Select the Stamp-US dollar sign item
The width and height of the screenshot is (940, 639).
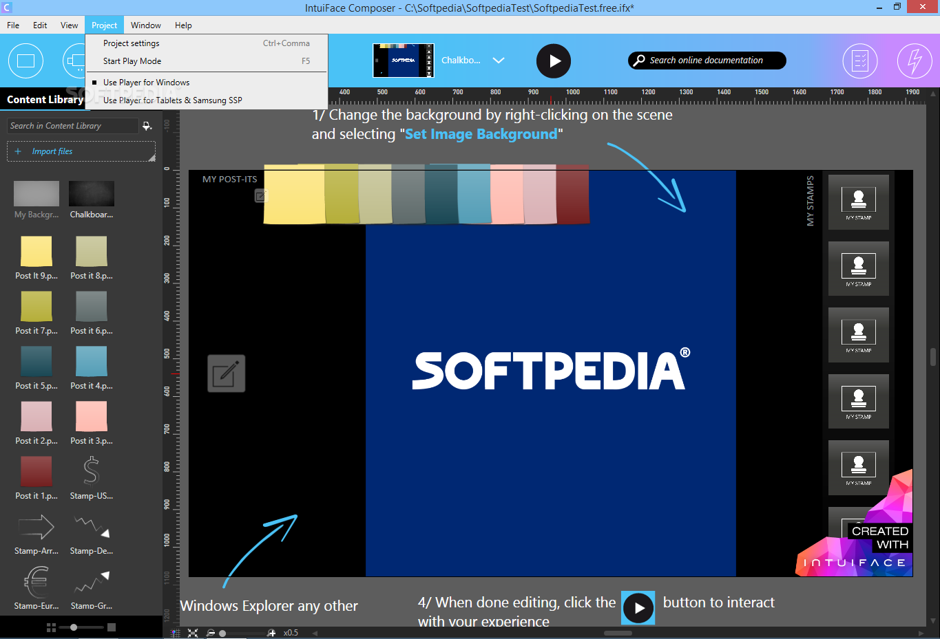[x=92, y=477]
